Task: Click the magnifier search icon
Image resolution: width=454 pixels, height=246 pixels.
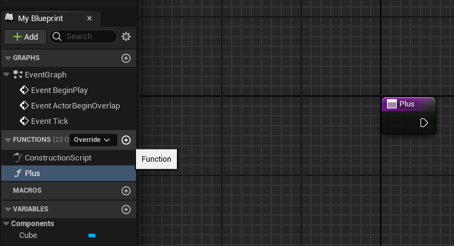Action: coord(57,37)
